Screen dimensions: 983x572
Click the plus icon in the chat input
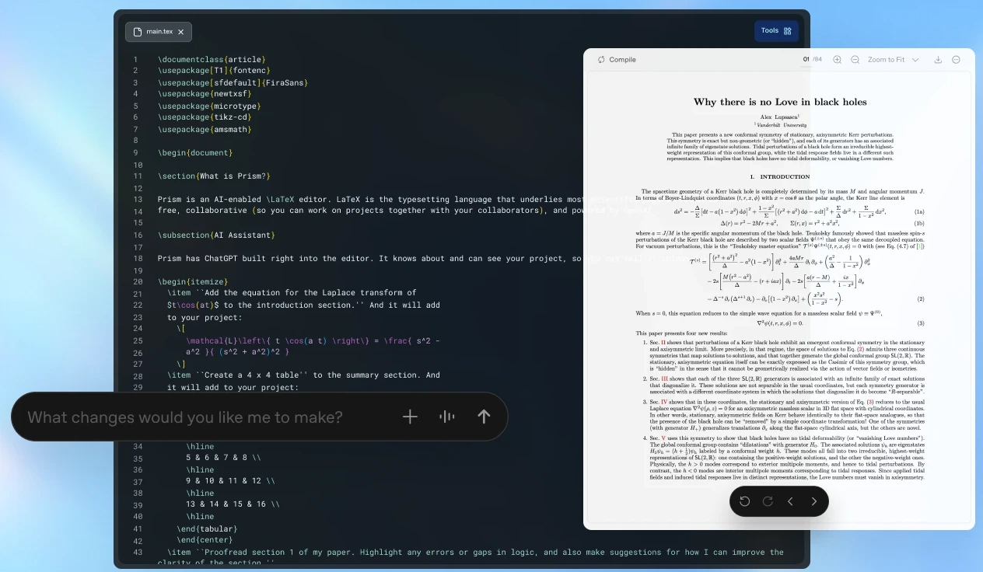coord(410,417)
